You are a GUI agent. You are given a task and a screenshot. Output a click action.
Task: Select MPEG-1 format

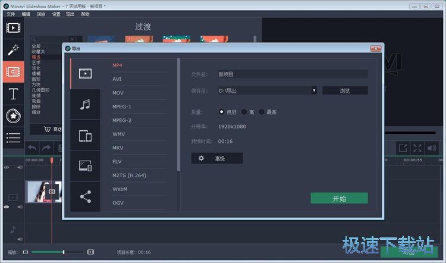pyautogui.click(x=122, y=107)
